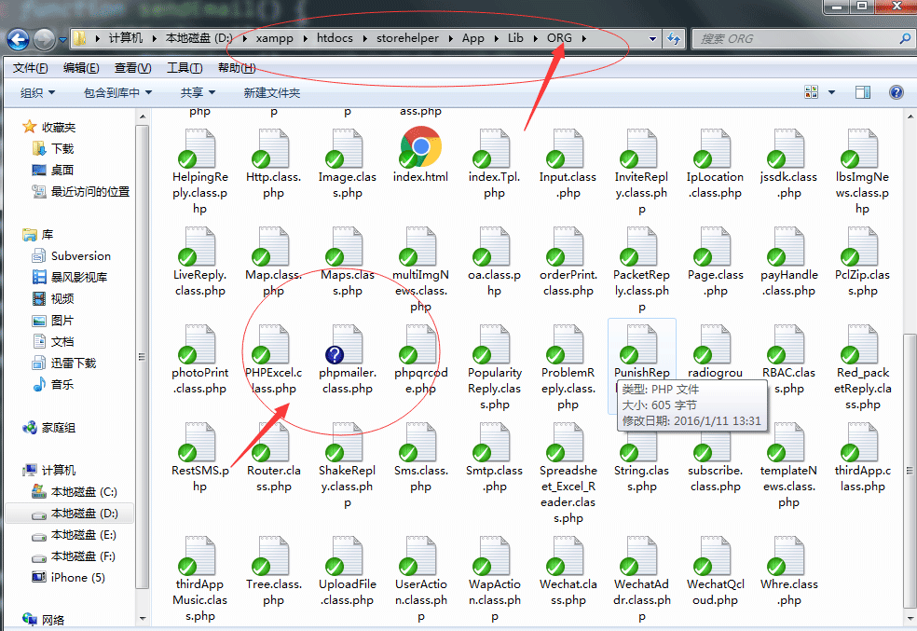Select the Router.class.php file icon
The image size is (917, 631).
pyautogui.click(x=273, y=442)
